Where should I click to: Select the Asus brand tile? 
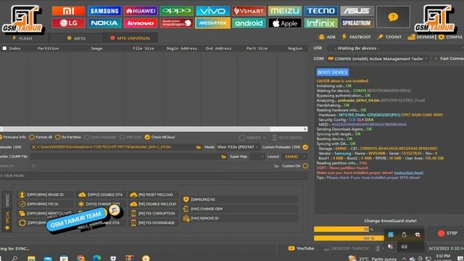click(357, 11)
